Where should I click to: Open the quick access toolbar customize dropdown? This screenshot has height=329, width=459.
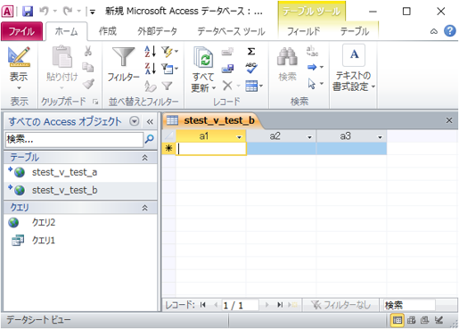click(x=93, y=12)
